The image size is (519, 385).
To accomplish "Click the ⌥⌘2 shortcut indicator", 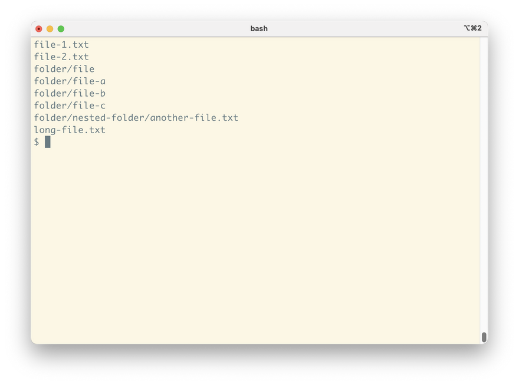I will pyautogui.click(x=472, y=28).
